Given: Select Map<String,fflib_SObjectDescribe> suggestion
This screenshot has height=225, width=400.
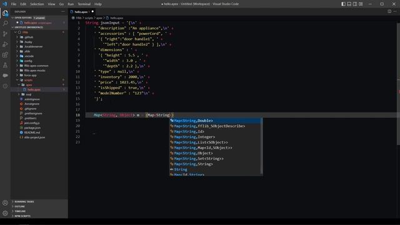Looking at the screenshot, I should (x=215, y=126).
